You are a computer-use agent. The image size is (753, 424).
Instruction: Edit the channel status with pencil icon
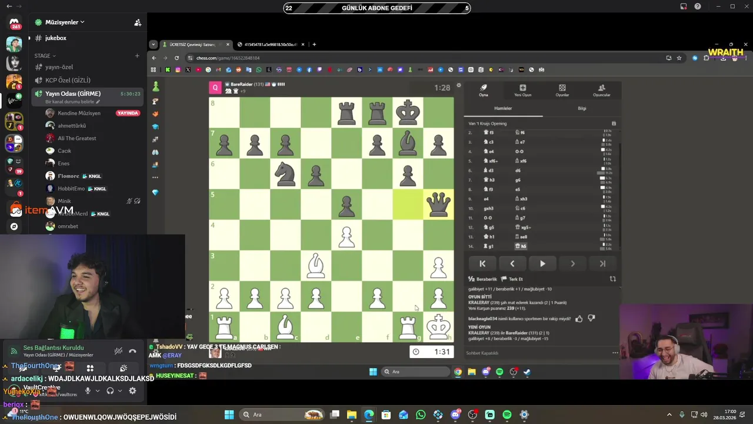[x=98, y=102]
